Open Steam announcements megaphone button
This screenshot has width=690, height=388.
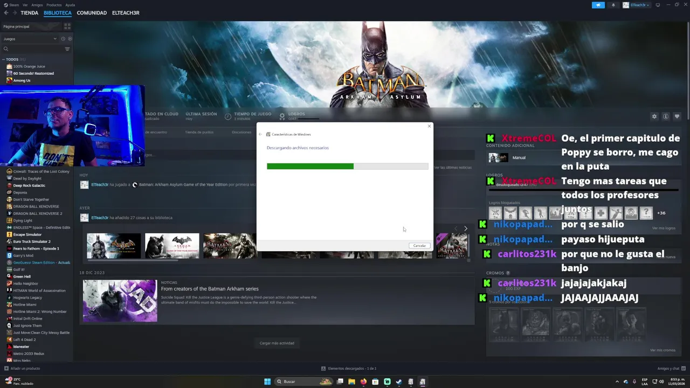(598, 5)
